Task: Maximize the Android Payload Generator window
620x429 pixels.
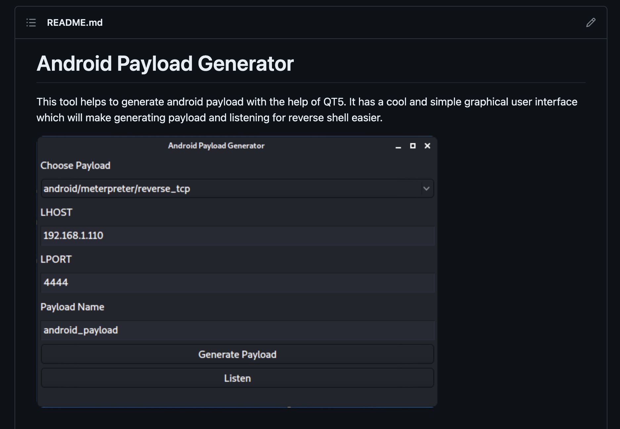Action: coord(413,146)
